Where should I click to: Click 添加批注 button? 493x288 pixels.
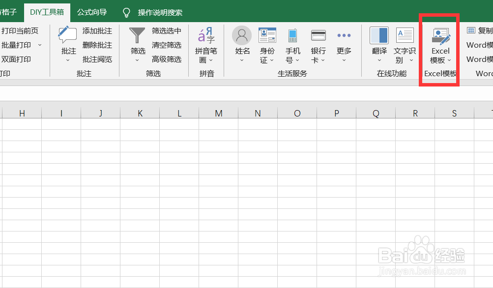97,31
